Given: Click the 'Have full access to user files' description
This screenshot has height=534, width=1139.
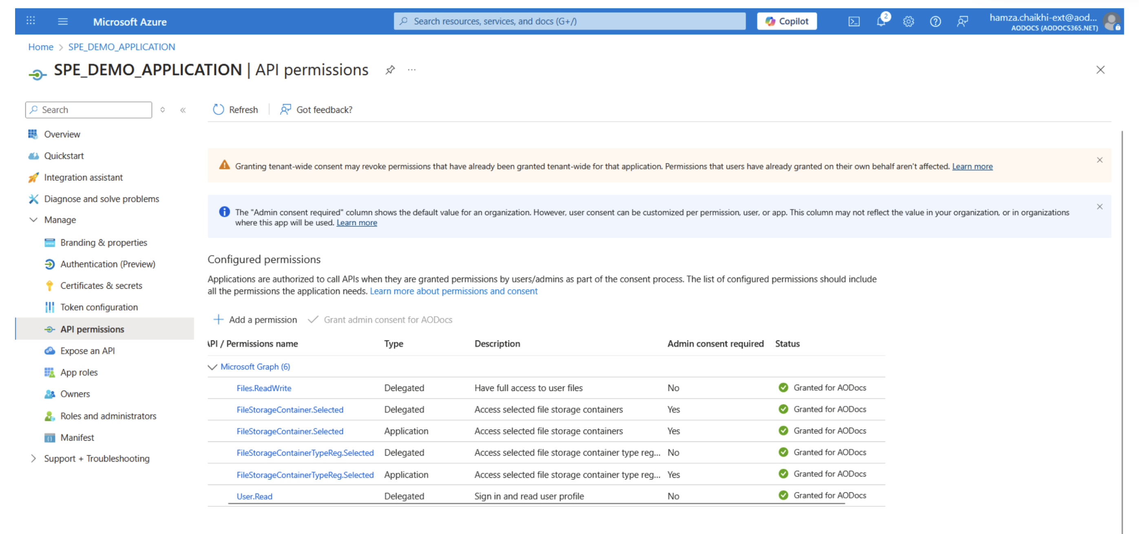Looking at the screenshot, I should pyautogui.click(x=528, y=388).
